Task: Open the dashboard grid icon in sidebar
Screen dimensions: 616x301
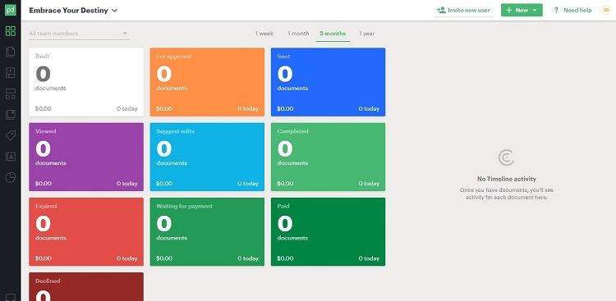Action: click(11, 31)
